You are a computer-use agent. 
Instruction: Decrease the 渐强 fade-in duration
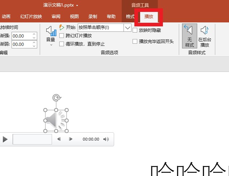pyautogui.click(x=34, y=38)
